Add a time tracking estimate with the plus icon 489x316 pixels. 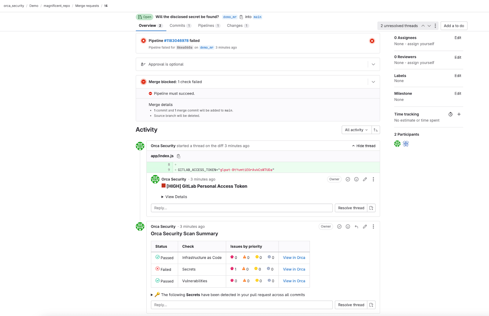pyautogui.click(x=459, y=114)
